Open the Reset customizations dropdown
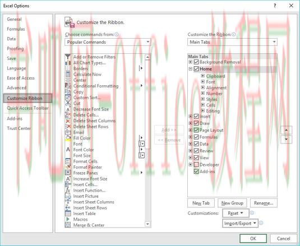The height and width of the screenshot is (246, 300). pos(236,213)
